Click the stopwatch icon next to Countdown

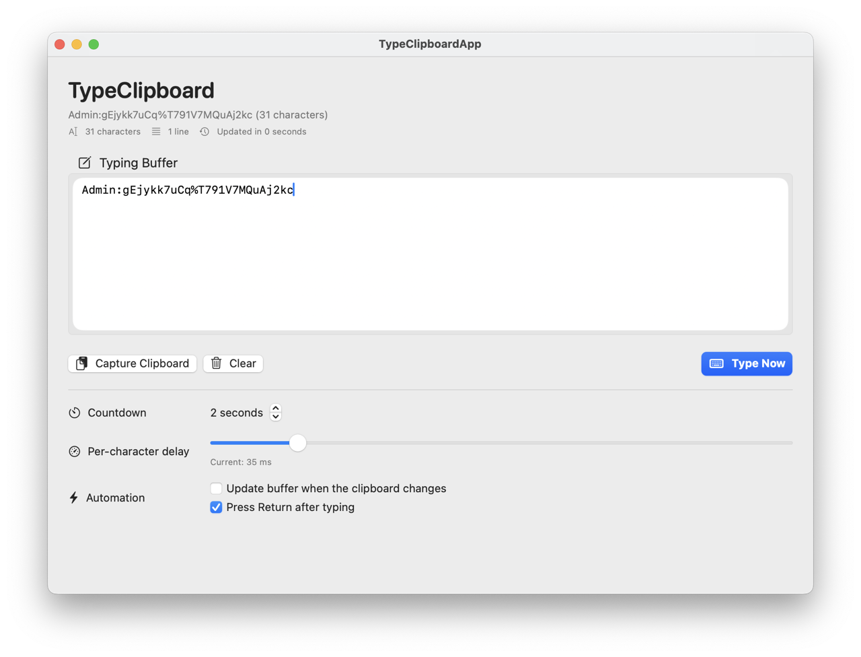74,413
